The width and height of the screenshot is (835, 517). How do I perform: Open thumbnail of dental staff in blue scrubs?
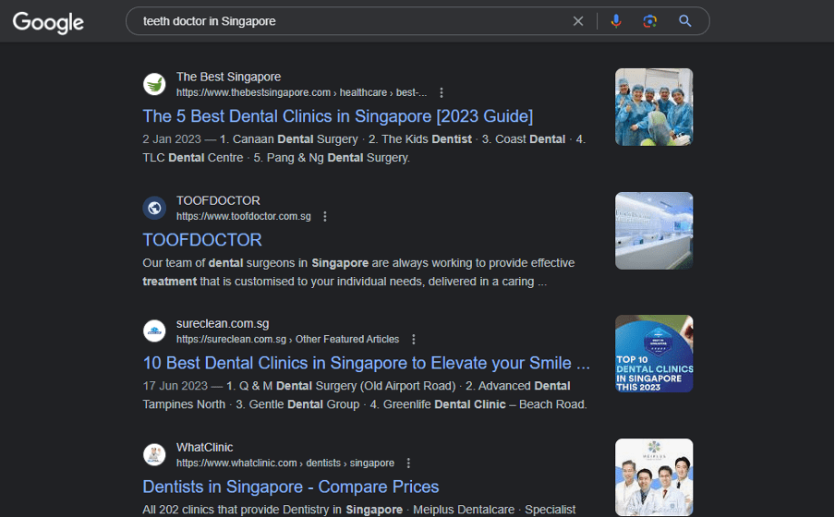pos(654,107)
